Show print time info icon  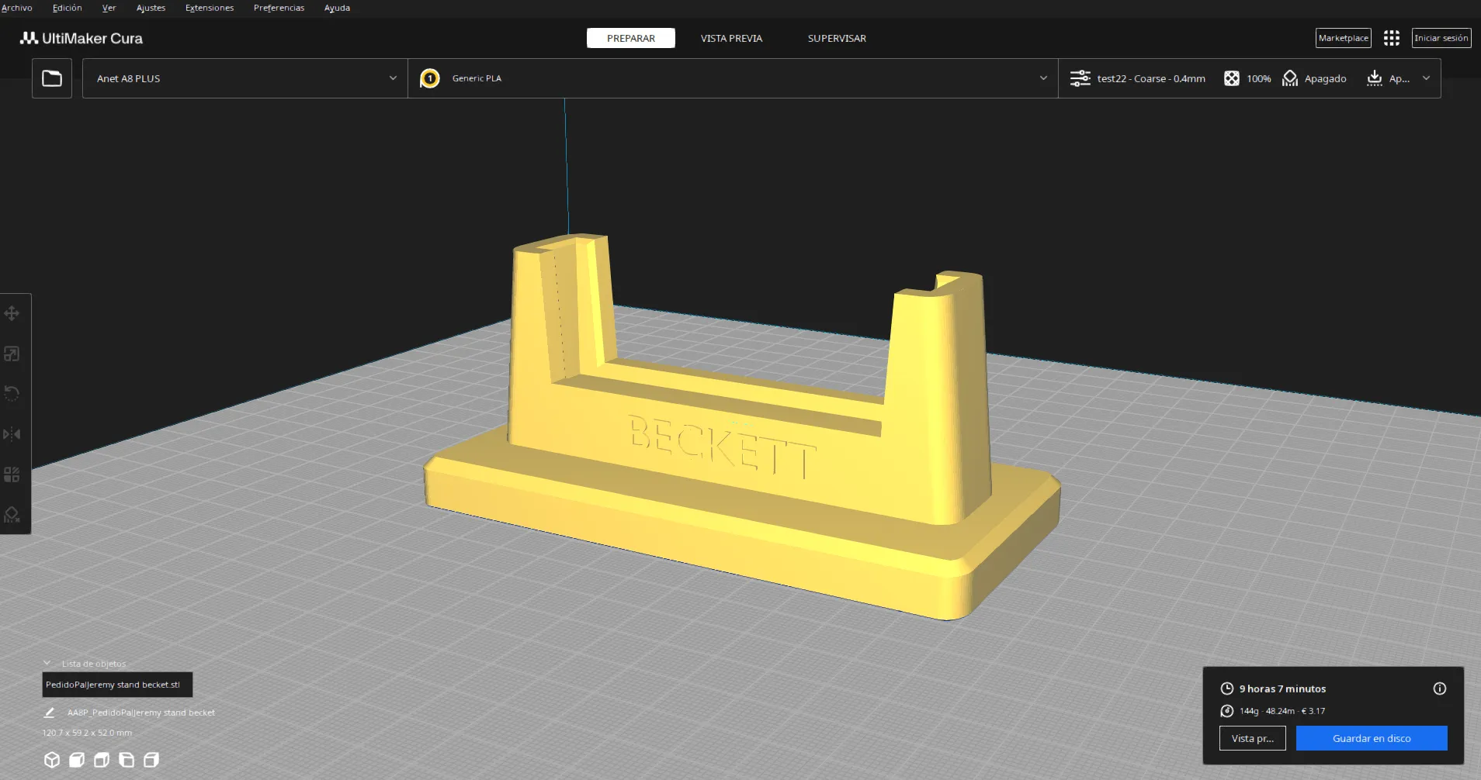tap(1440, 689)
